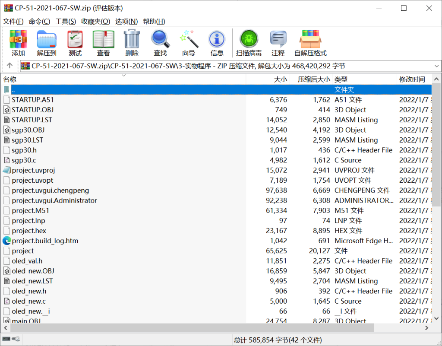Screen dimensions: 442x346
Task: Open the 查看 (View) book icon
Action: coord(104,43)
